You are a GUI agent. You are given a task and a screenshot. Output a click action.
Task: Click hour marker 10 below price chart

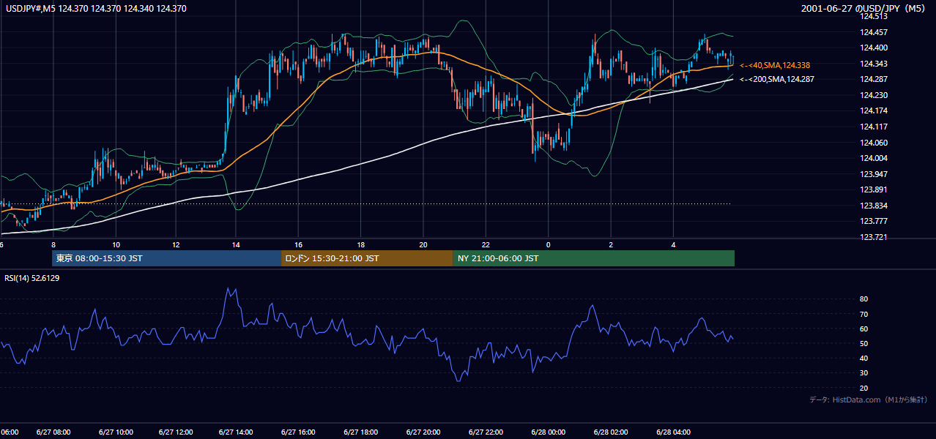coord(116,244)
